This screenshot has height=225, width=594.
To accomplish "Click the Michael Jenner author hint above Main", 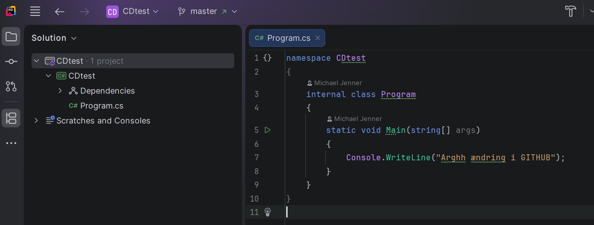I will (x=354, y=119).
